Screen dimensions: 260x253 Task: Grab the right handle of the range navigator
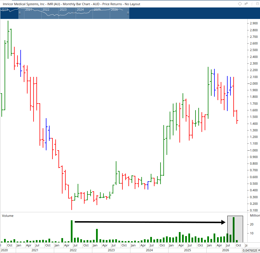(128, 13)
